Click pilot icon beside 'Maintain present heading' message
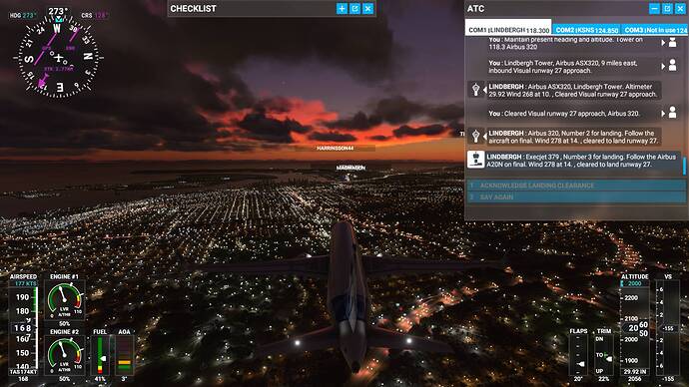This screenshot has height=387, width=689. pyautogui.click(x=672, y=43)
